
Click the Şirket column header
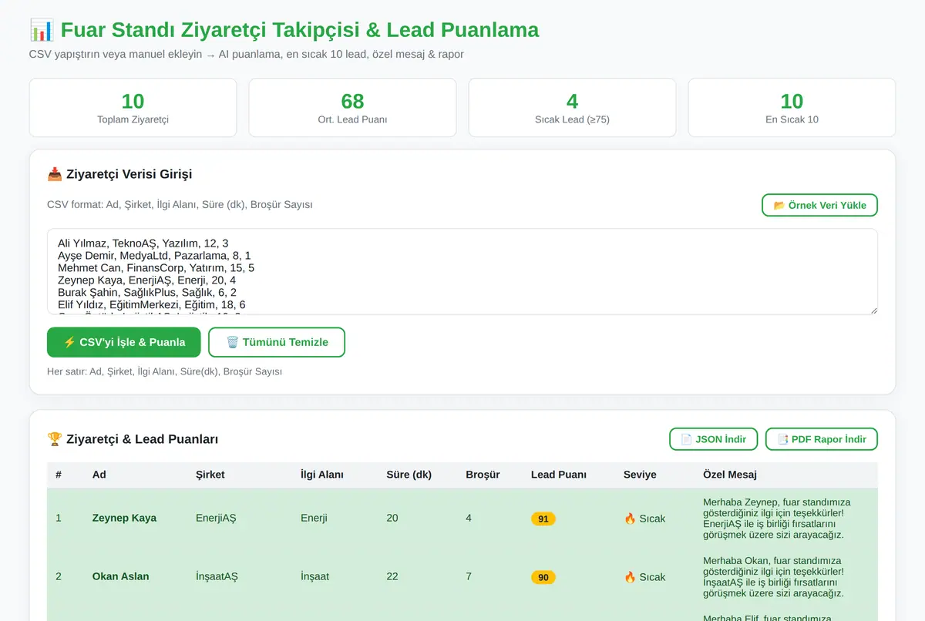(x=210, y=475)
